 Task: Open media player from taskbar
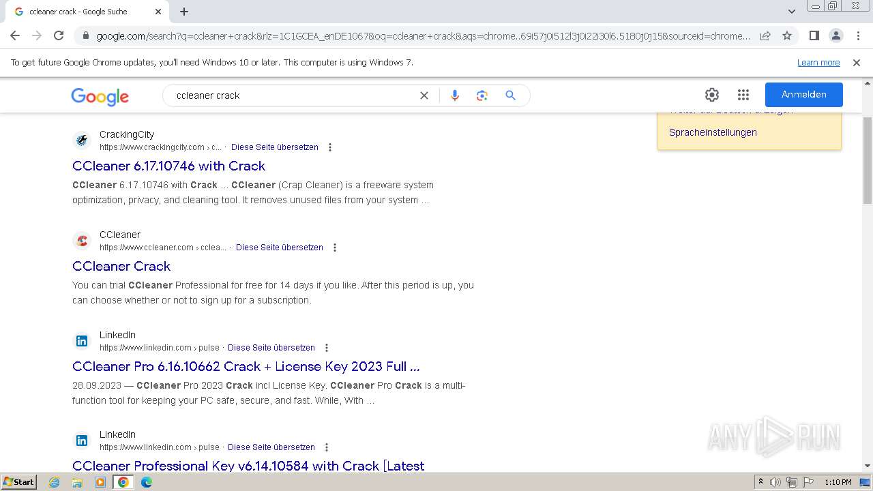click(x=100, y=482)
